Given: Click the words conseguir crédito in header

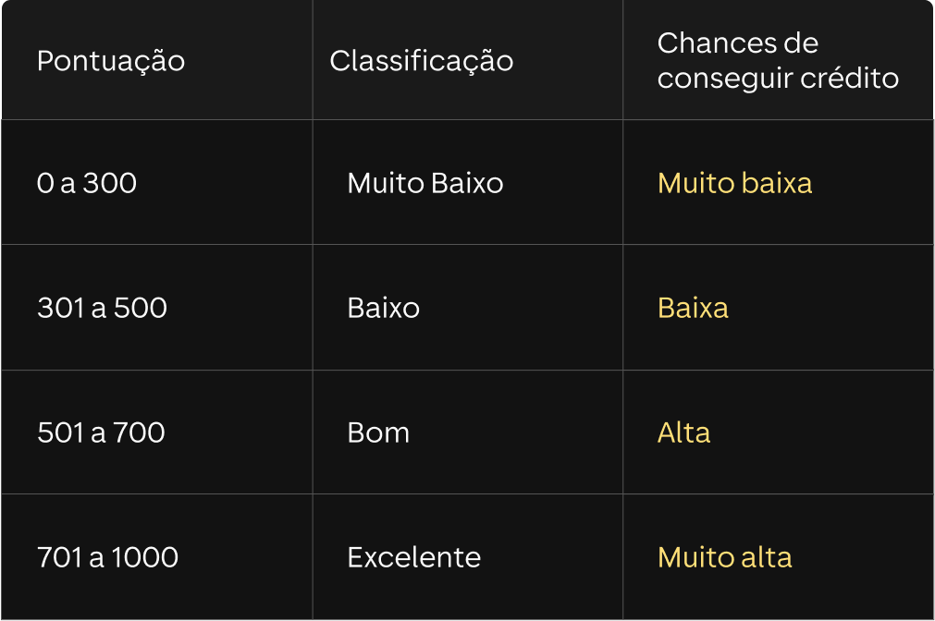Looking at the screenshot, I should [x=778, y=79].
